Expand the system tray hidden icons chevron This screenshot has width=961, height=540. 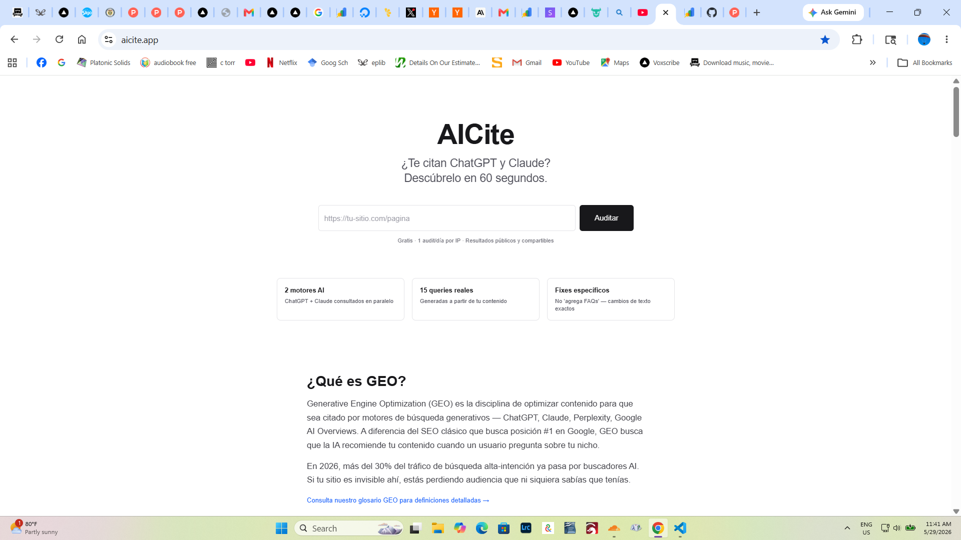[847, 528]
